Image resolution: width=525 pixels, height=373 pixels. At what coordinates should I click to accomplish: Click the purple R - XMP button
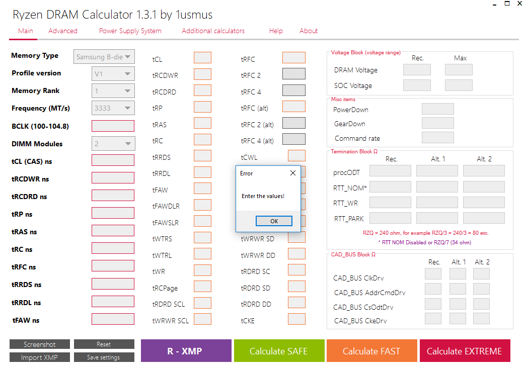(186, 351)
